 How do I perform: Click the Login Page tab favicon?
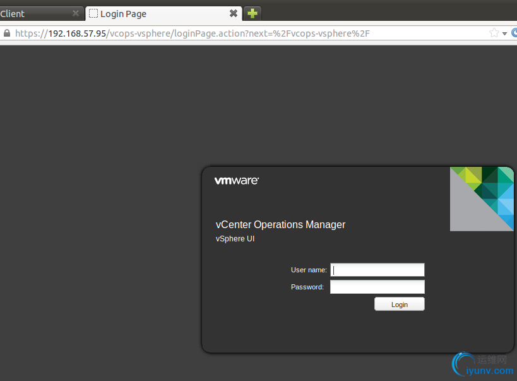click(x=93, y=13)
